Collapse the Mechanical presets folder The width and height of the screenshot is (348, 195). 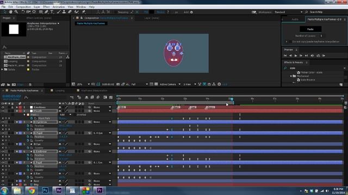click(x=291, y=76)
